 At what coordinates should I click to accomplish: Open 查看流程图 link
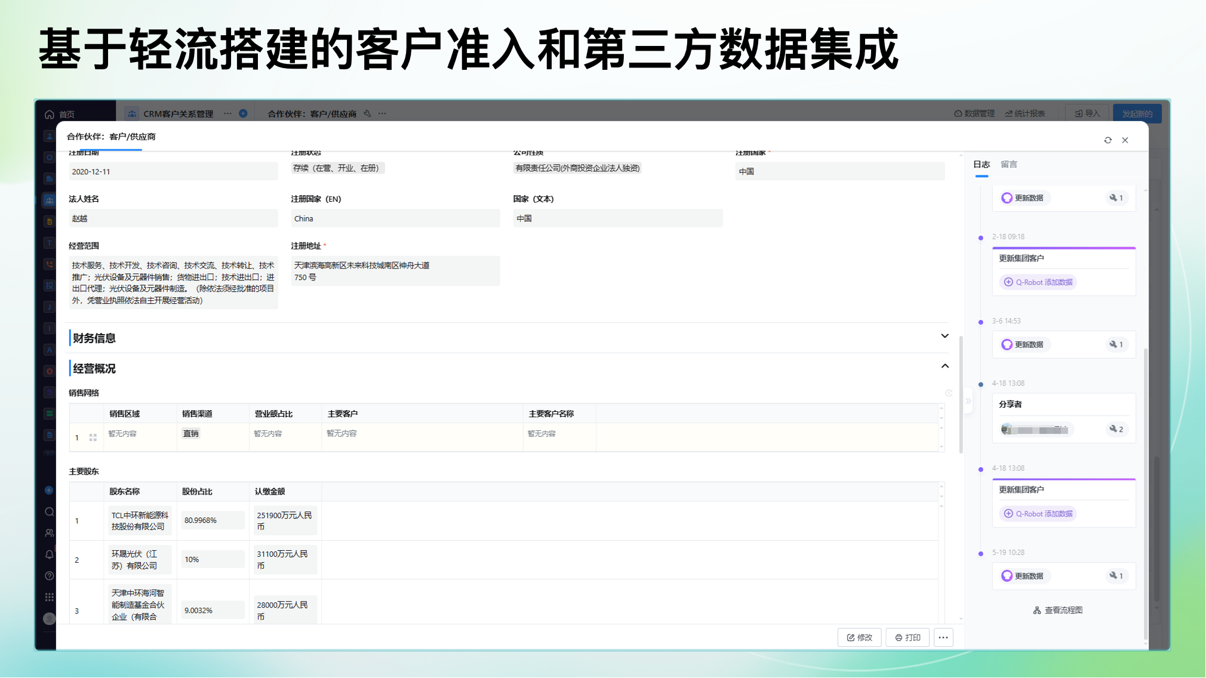1058,610
